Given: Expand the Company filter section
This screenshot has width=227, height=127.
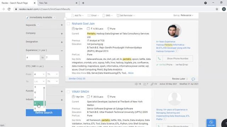Looking at the screenshot, I should click(62, 34).
